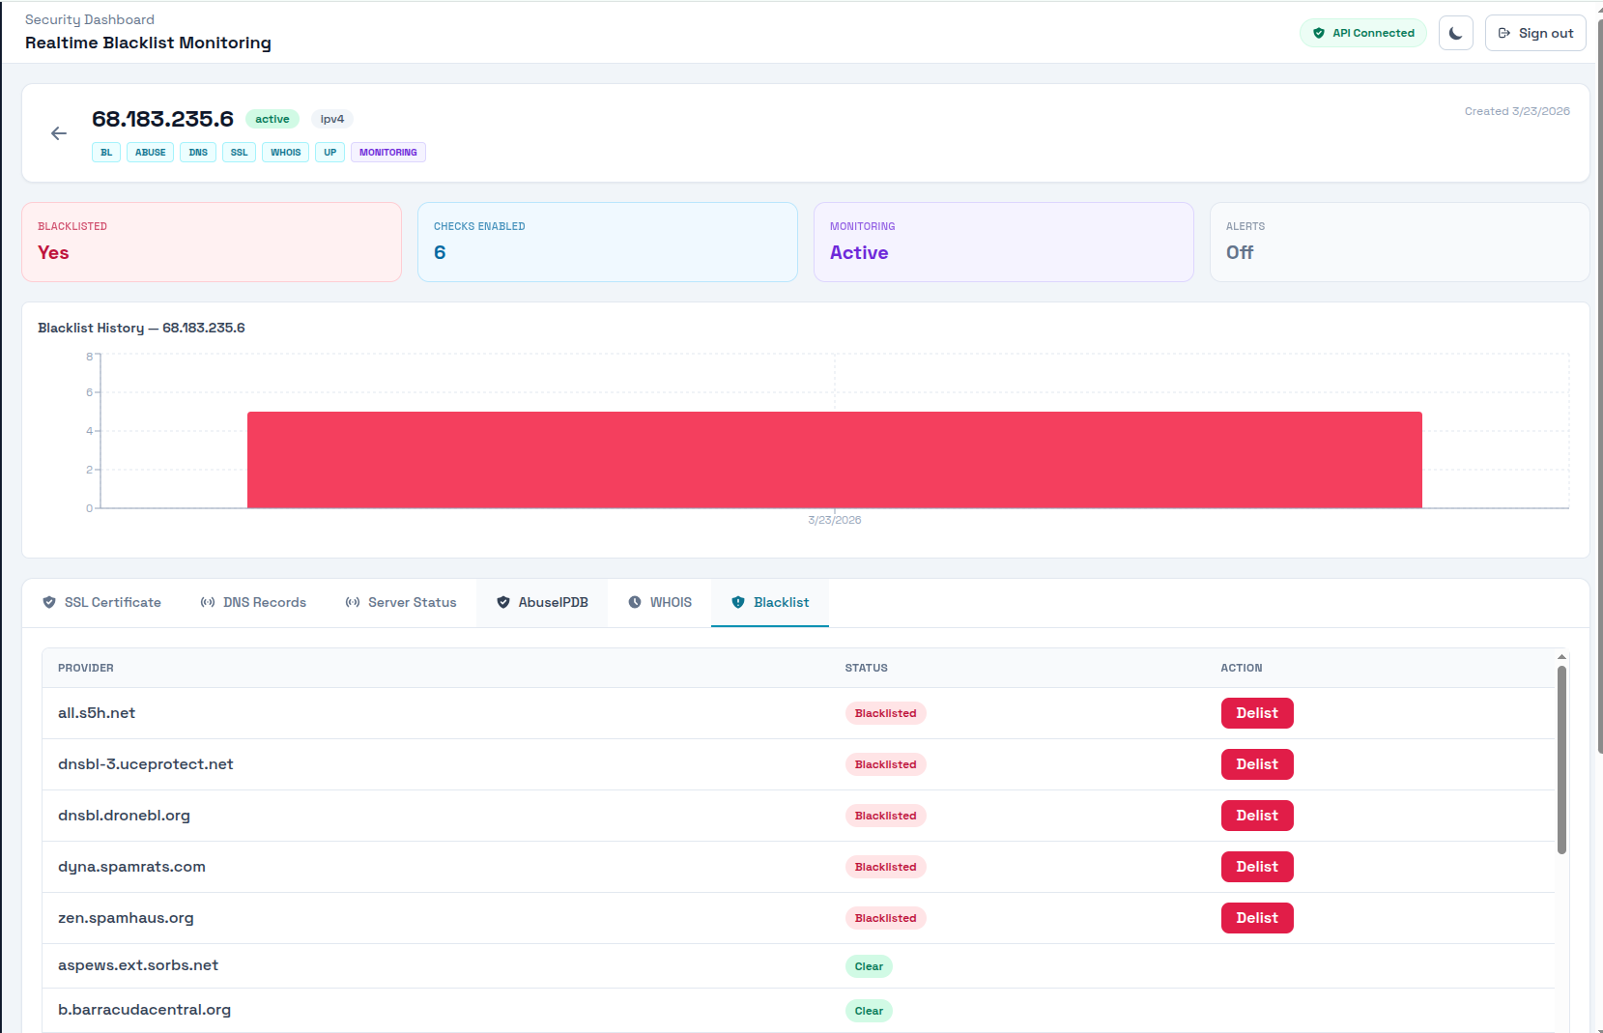The width and height of the screenshot is (1603, 1033).
Task: Switch to the DNS Records tab
Action: 253,602
